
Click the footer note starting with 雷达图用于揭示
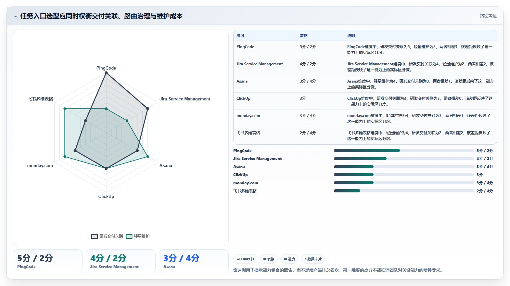pyautogui.click(x=338, y=270)
